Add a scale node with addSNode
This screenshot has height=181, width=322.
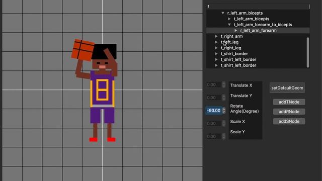tap(289, 121)
